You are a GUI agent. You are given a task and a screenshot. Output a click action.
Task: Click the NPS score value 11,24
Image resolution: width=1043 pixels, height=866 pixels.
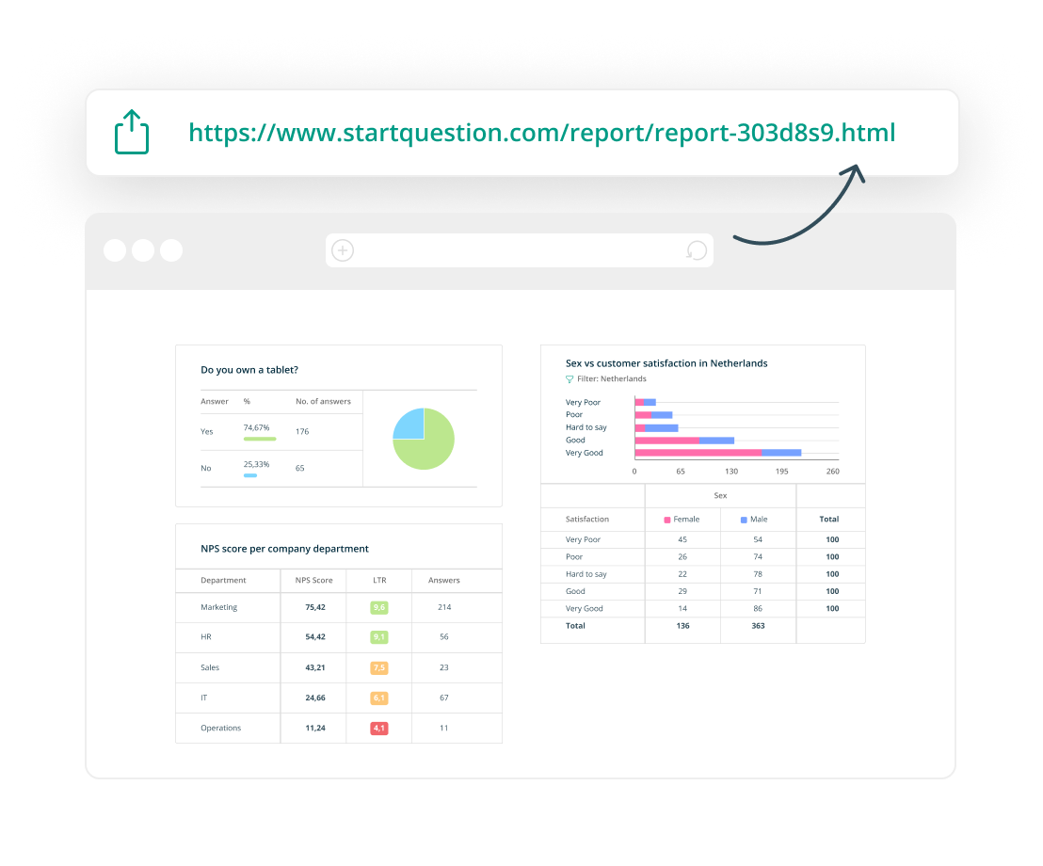coord(315,729)
